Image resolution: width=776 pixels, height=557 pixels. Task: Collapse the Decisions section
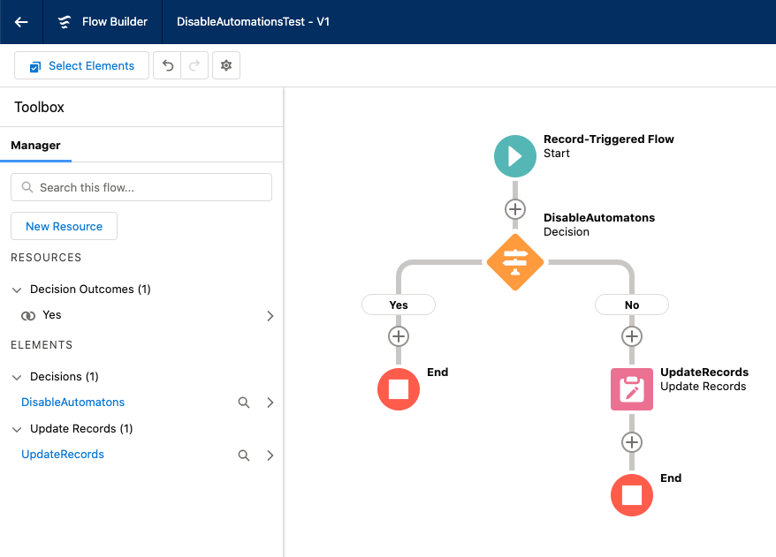click(x=18, y=377)
